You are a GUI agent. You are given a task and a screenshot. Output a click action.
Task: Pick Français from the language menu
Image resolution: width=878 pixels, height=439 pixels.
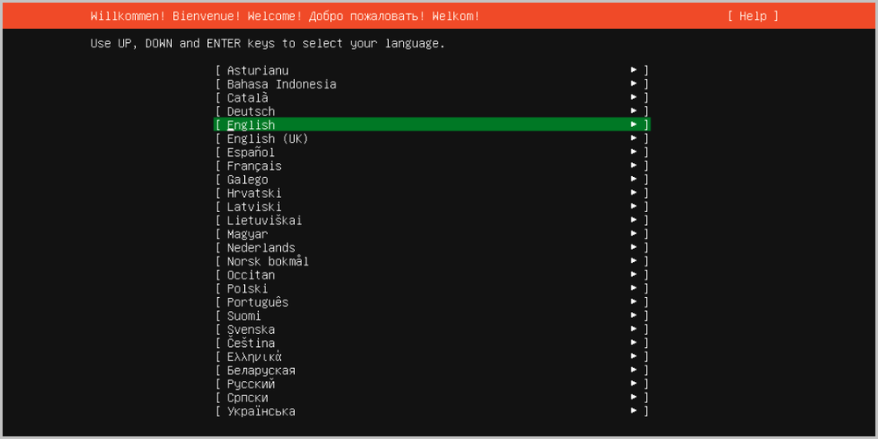point(255,166)
